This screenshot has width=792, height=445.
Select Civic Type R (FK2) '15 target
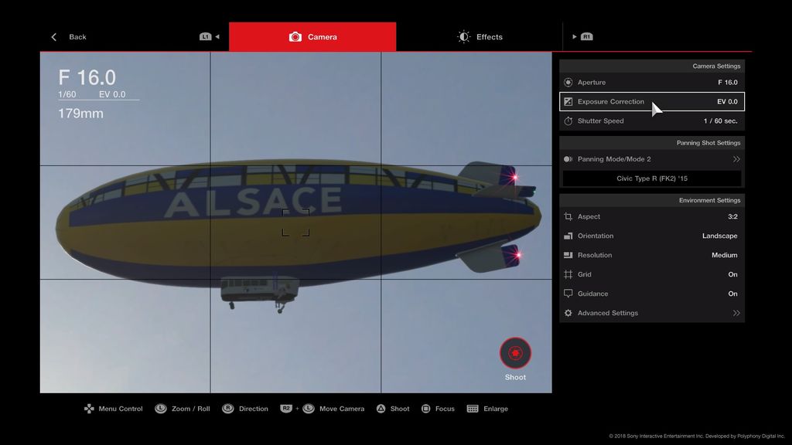pyautogui.click(x=651, y=178)
